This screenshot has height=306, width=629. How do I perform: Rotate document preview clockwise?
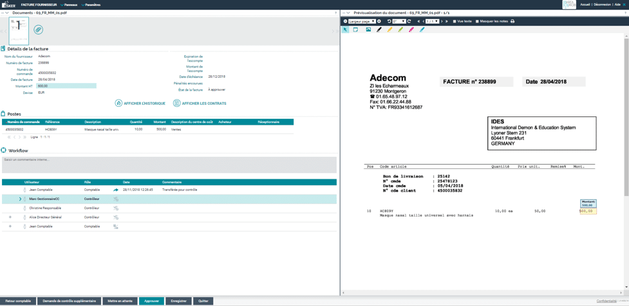[x=409, y=21]
